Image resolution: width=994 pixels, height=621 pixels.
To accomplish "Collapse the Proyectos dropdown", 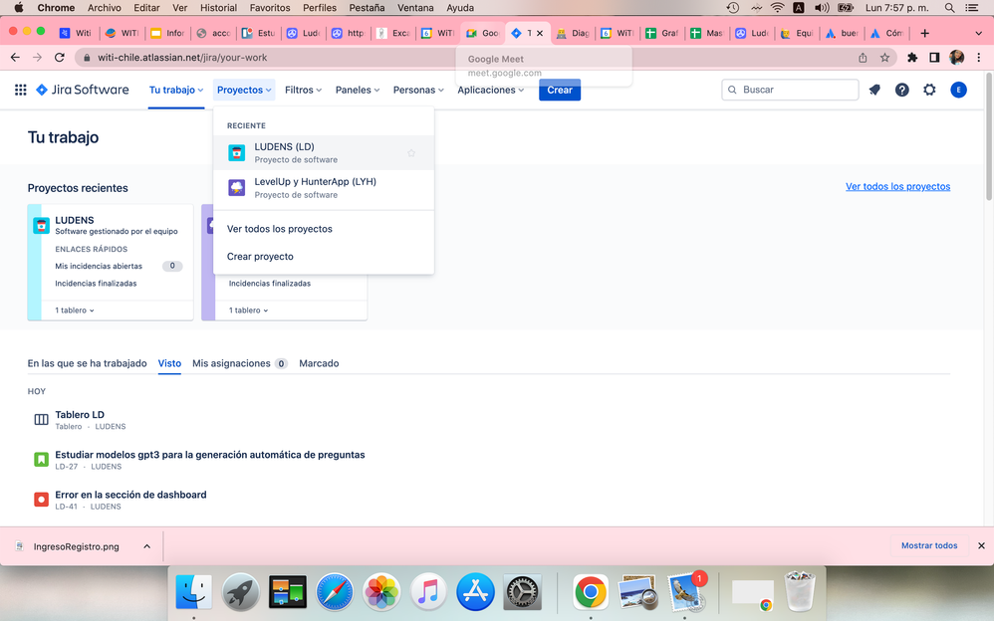I will (244, 90).
